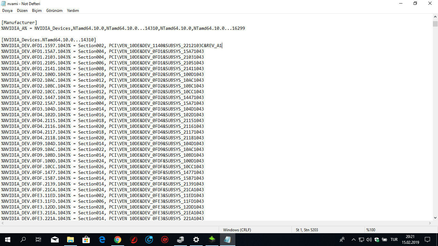Place cursor on the NVIDIA_DEV.0FD3.104D.1043 line
438x246 pixels.
click(x=103, y=109)
